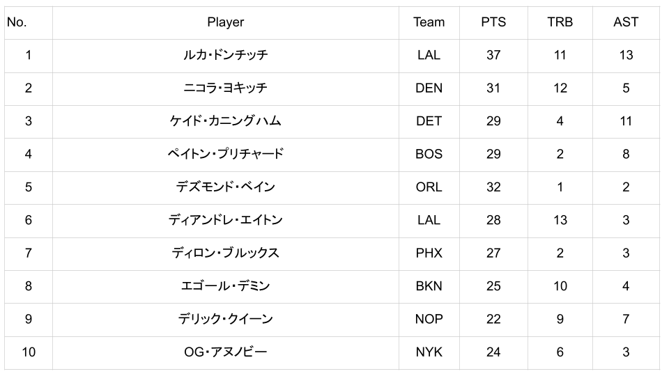Select the DEN team cell
The height and width of the screenshot is (376, 669).
(x=429, y=88)
